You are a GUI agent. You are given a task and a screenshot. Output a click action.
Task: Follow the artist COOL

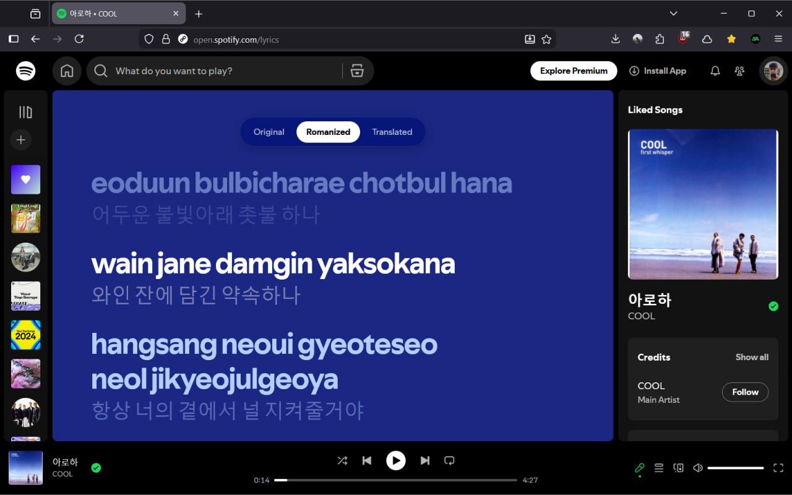click(746, 392)
